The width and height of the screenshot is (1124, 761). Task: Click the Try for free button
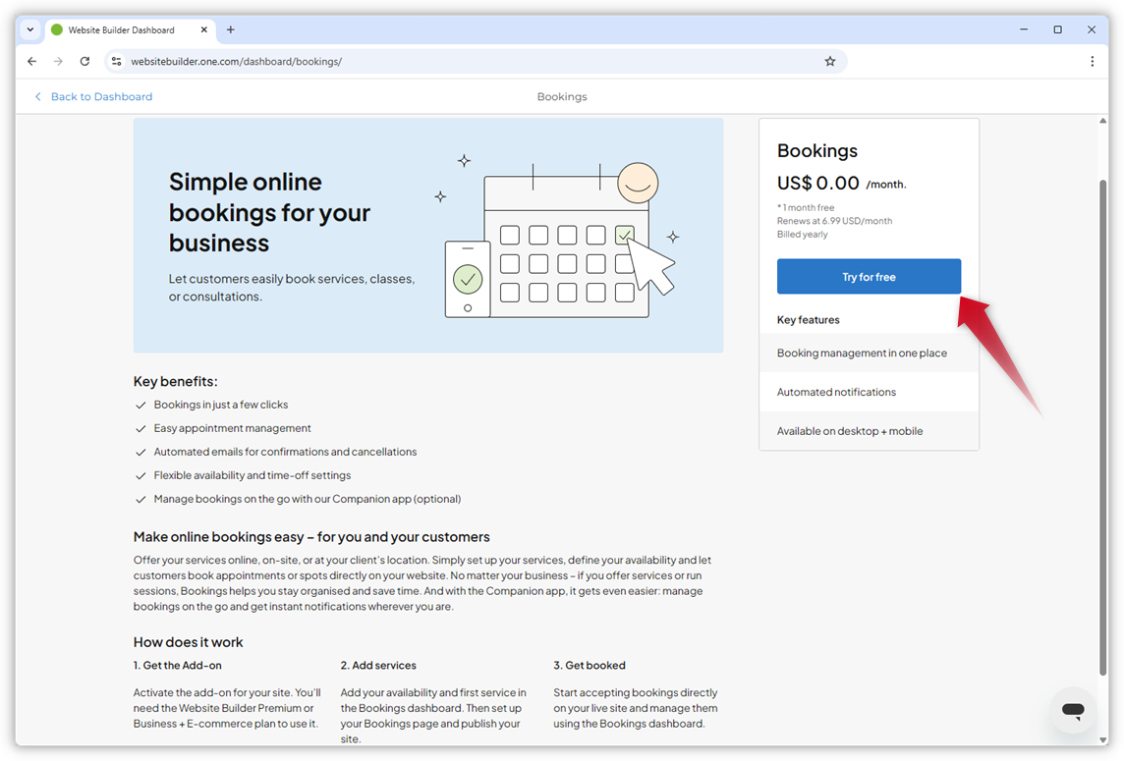pyautogui.click(x=869, y=276)
